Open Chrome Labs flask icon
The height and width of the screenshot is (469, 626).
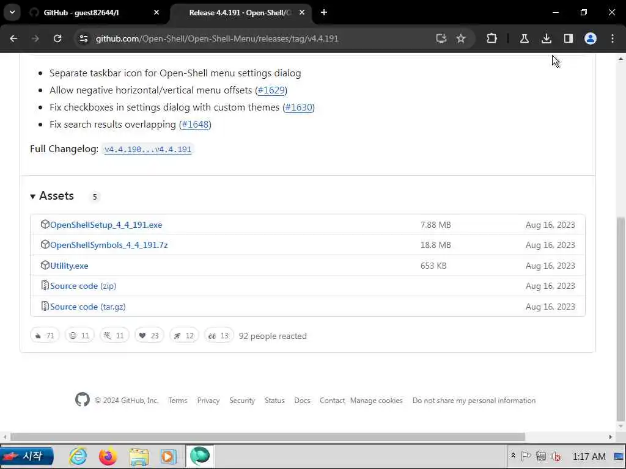[524, 38]
